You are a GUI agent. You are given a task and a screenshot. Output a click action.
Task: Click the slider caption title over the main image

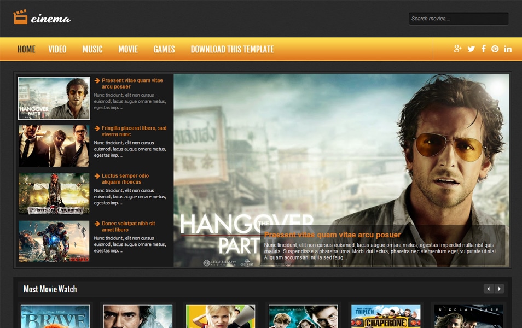click(x=332, y=235)
